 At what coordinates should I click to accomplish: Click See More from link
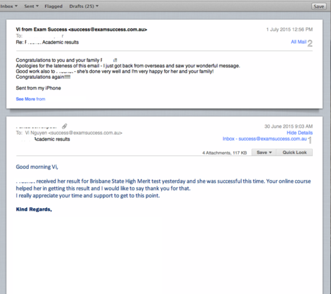(x=31, y=99)
